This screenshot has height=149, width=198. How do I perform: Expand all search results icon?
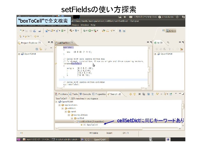pos(148,94)
